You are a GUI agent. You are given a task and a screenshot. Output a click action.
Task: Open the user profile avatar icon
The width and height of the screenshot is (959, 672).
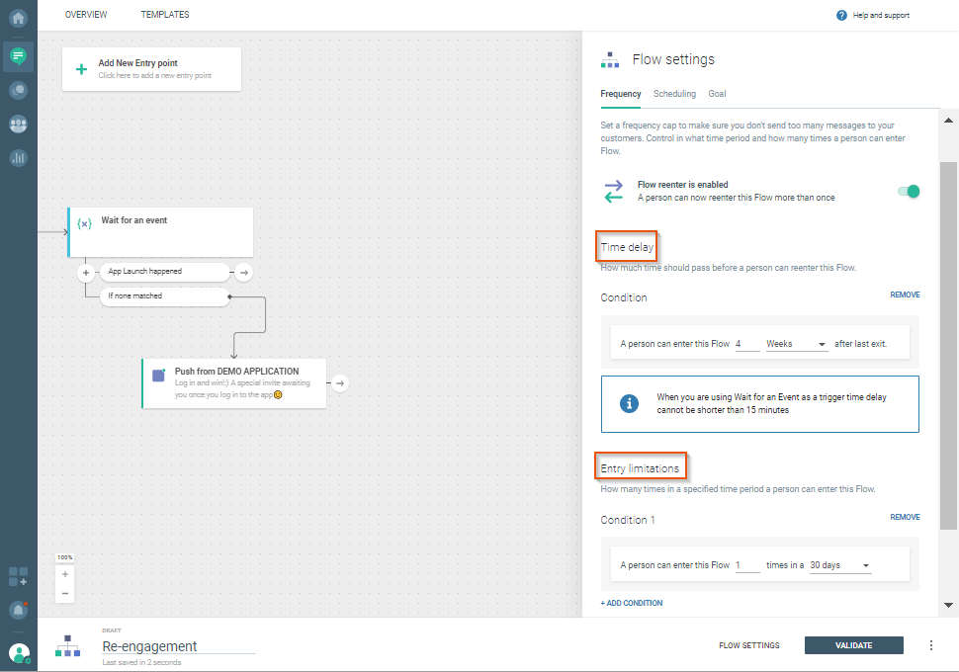(18, 652)
